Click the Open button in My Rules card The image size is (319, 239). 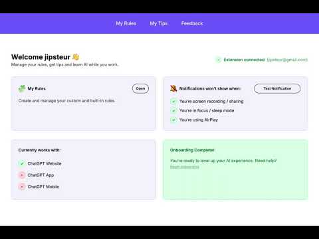(x=140, y=88)
